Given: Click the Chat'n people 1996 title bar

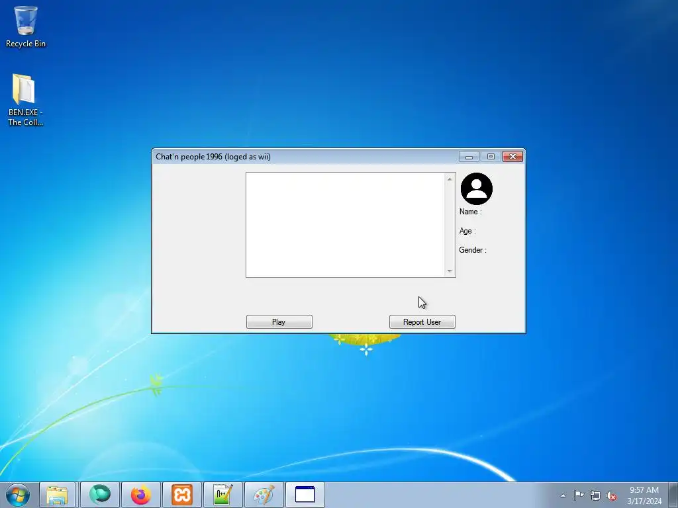Looking at the screenshot, I should [305, 156].
